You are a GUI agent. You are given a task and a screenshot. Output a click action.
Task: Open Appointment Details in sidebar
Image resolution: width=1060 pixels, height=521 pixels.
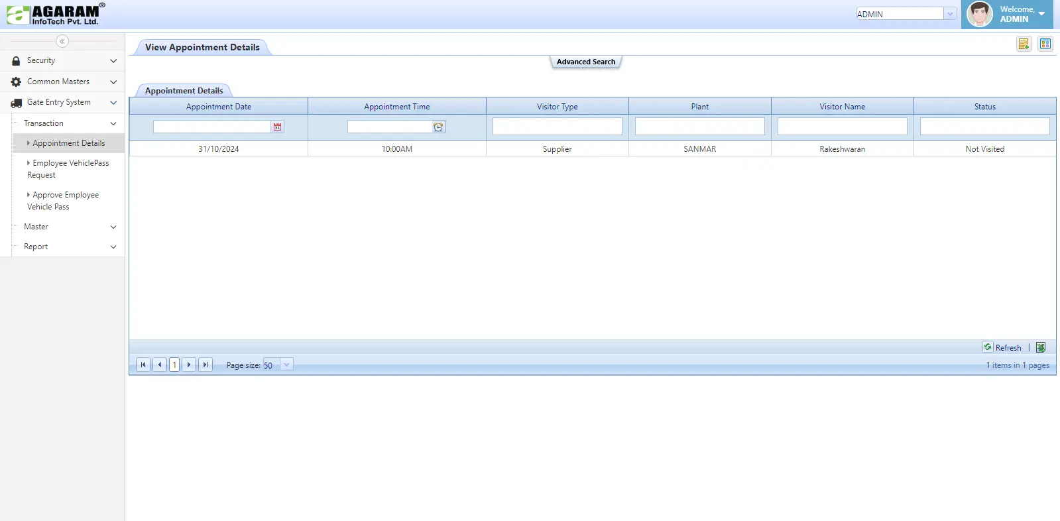pyautogui.click(x=68, y=143)
